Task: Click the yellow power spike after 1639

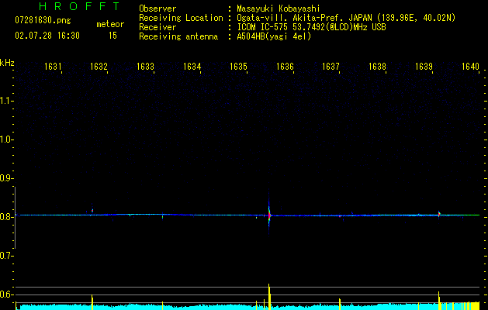Action: click(439, 301)
